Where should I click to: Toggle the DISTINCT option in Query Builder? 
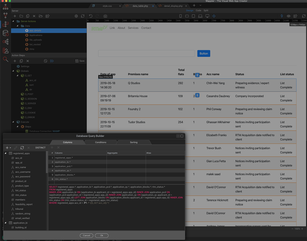[x=40, y=148]
